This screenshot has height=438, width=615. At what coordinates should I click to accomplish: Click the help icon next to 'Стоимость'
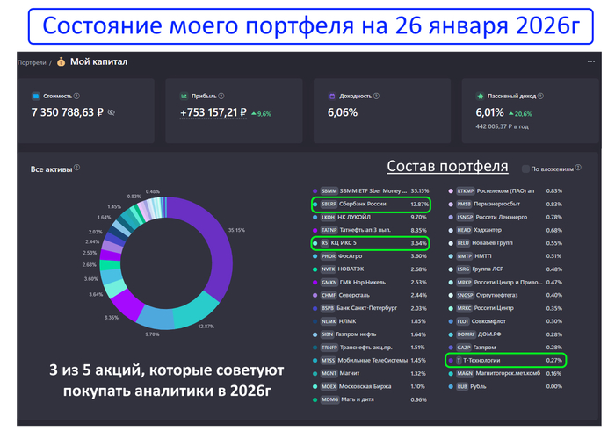tap(76, 96)
